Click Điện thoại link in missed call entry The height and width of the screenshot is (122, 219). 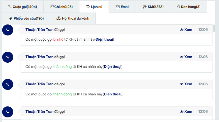(x=104, y=39)
